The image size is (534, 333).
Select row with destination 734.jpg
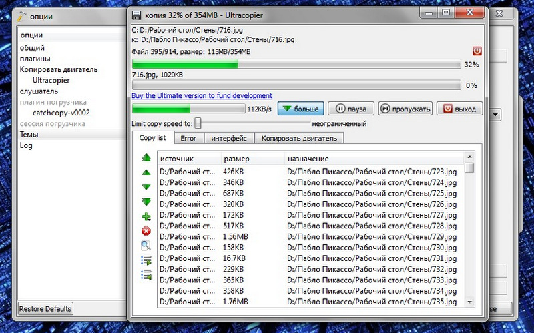pos(311,291)
